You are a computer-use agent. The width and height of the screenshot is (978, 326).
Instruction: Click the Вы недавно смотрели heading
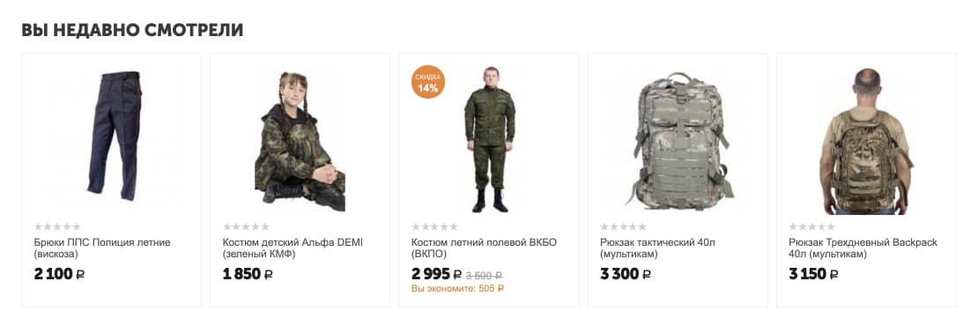pos(132,30)
